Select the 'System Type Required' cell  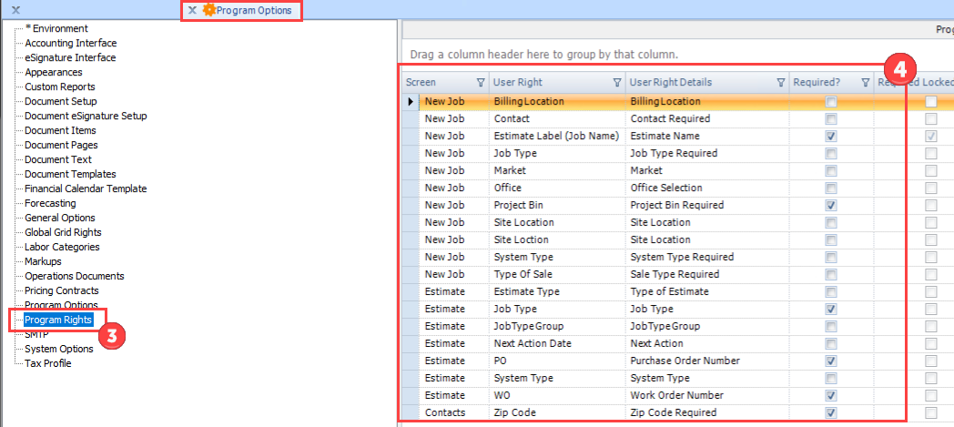tap(707, 258)
